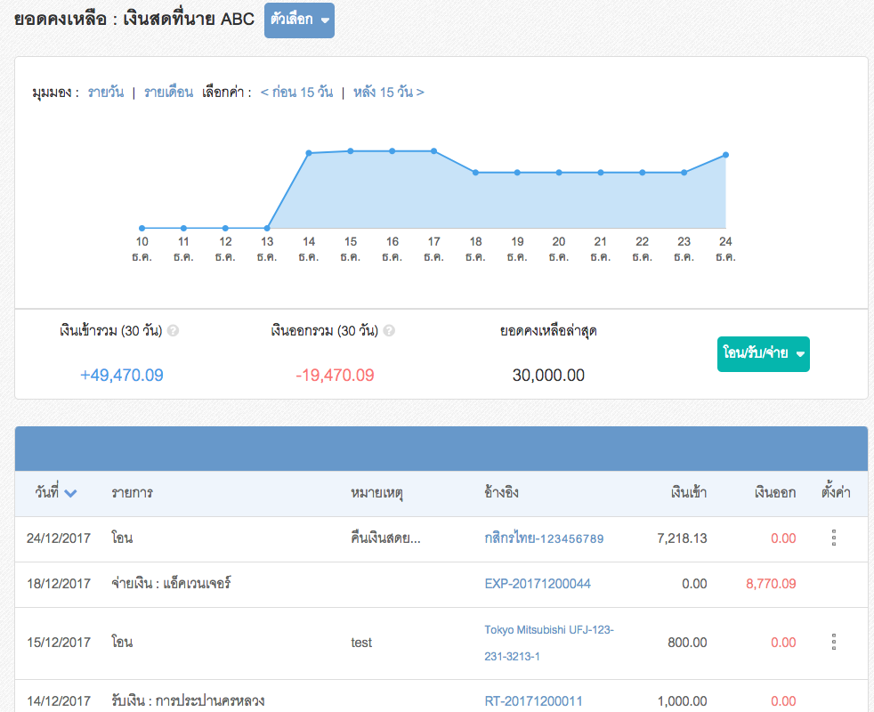This screenshot has width=874, height=712.
Task: Open reference EXP-20171200044
Action: 538,584
